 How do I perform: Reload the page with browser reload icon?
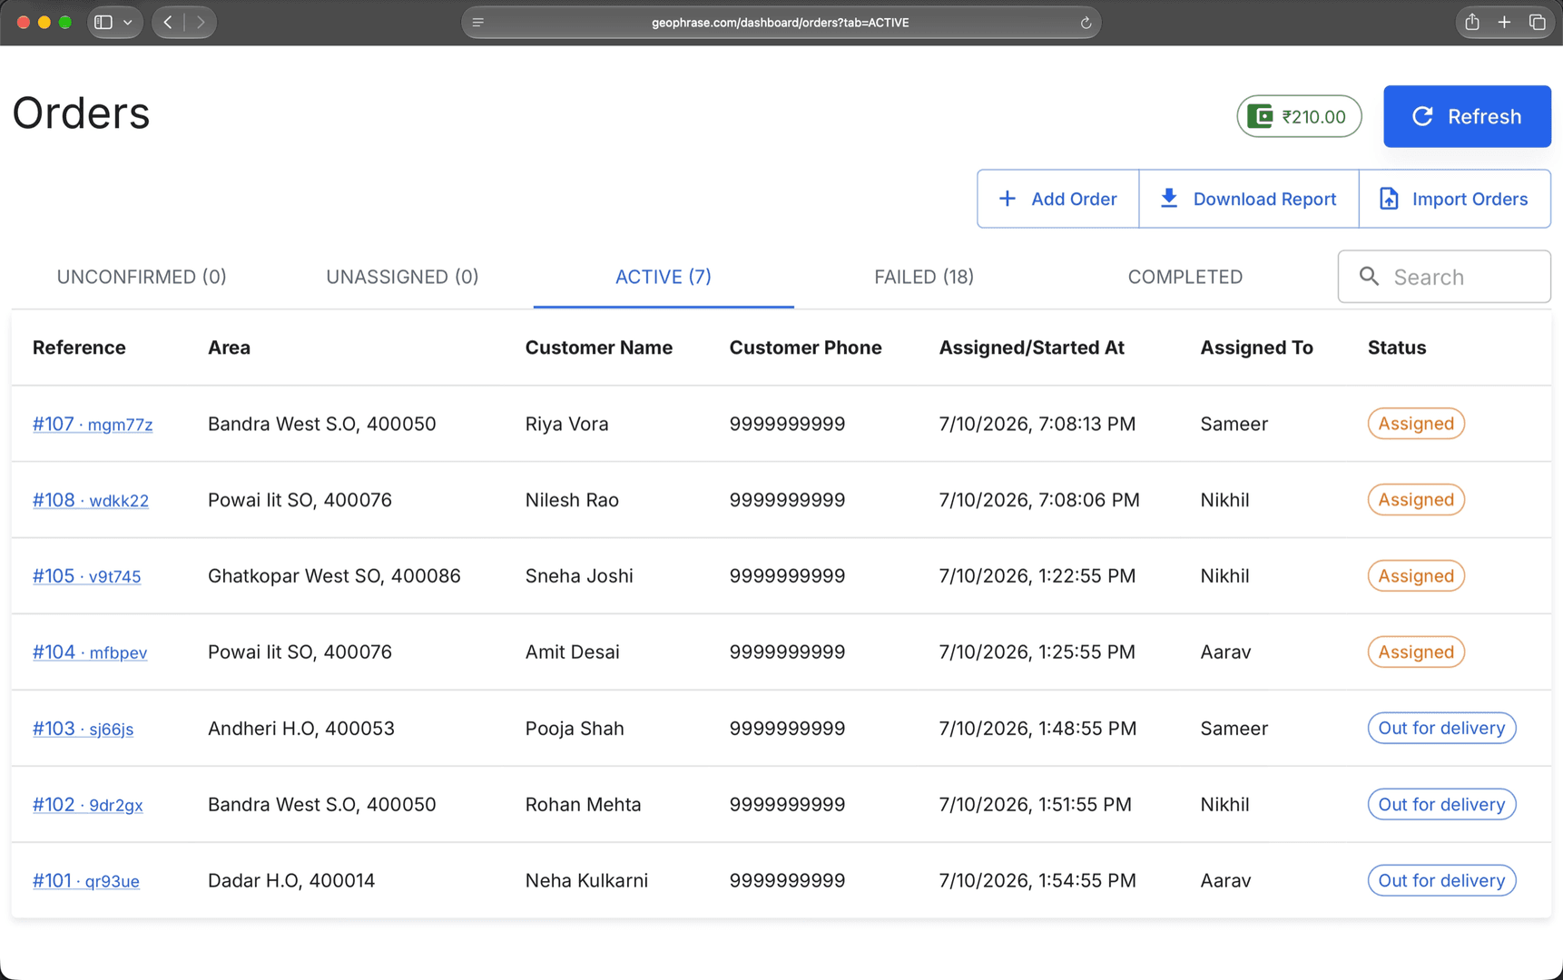(1085, 23)
